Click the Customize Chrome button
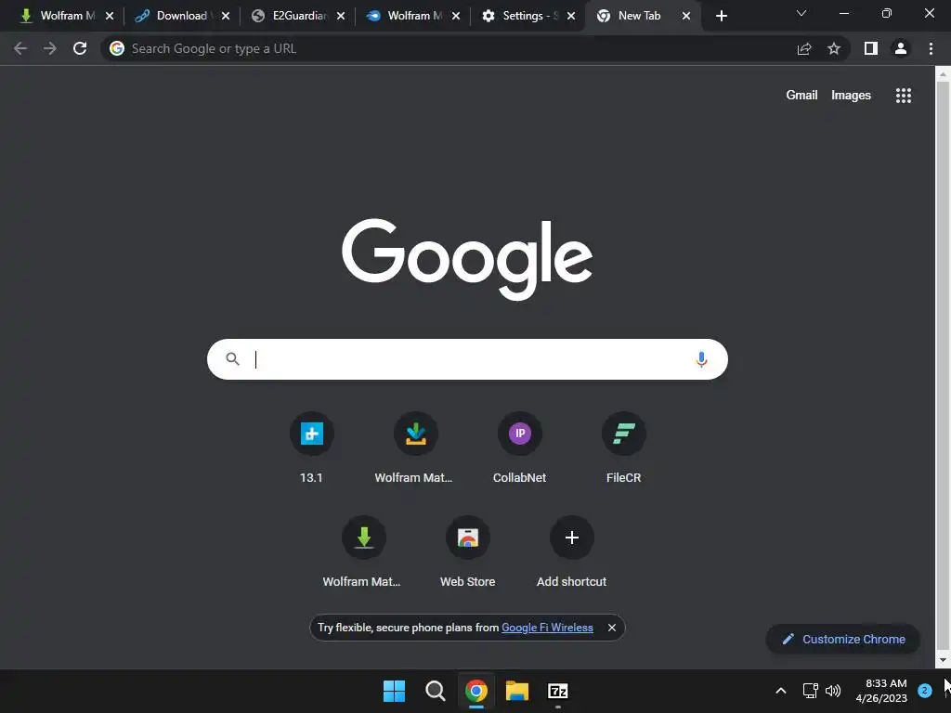The image size is (951, 713). click(x=843, y=639)
